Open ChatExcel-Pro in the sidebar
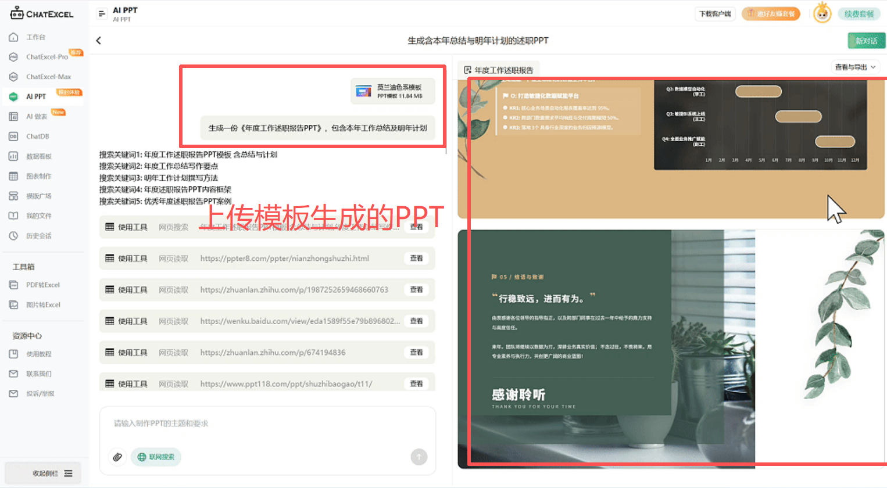Image resolution: width=887 pixels, height=488 pixels. [x=47, y=57]
